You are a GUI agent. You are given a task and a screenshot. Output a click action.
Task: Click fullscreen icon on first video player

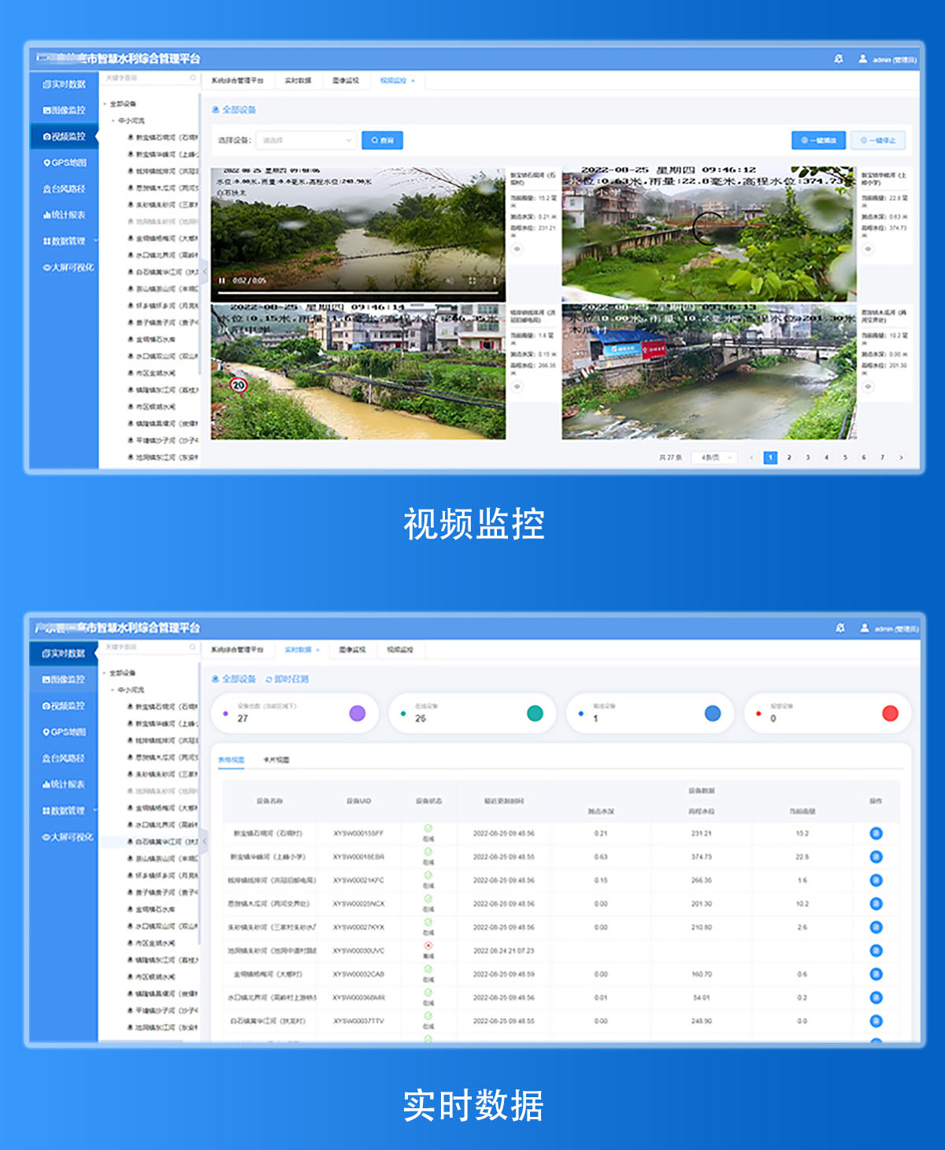472,280
